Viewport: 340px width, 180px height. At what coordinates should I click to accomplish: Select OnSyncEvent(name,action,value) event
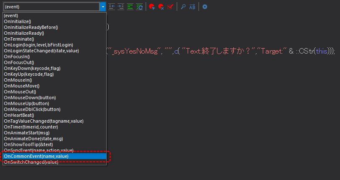point(55,150)
